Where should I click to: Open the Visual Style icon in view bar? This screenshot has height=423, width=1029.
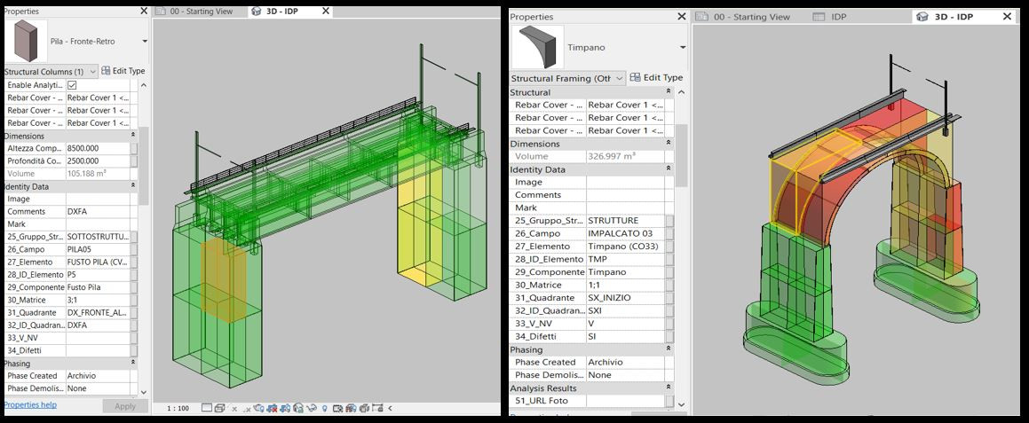coord(220,409)
